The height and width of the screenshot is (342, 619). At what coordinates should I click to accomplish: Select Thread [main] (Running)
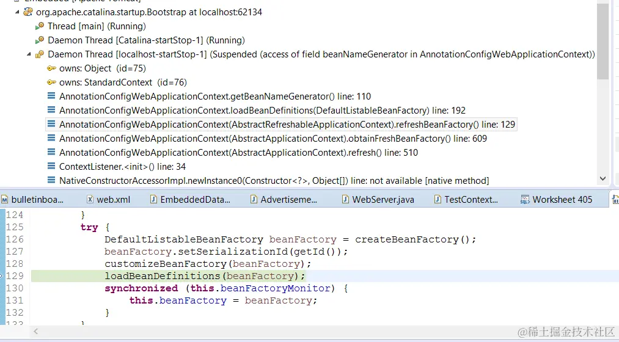coord(97,26)
